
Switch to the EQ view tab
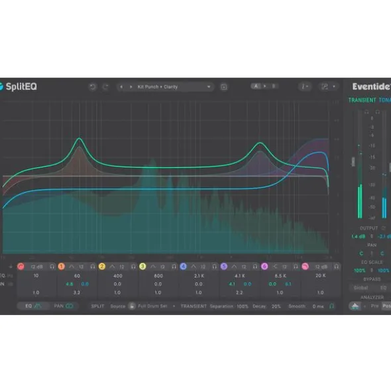tap(33, 306)
